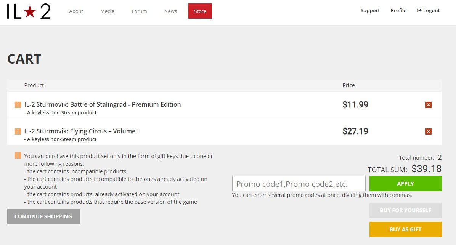The height and width of the screenshot is (245, 456).
Task: Open the Store tab
Action: (x=200, y=11)
